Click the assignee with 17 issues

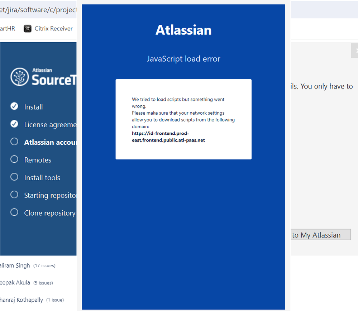coord(28,265)
